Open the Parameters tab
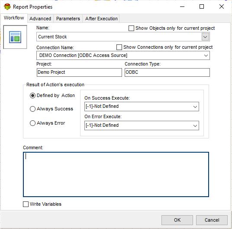 68,19
